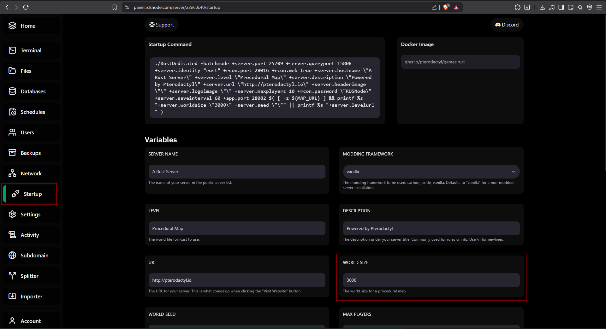The image size is (606, 329).
Task: Click the Level Procedural Map field
Action: coord(237,228)
